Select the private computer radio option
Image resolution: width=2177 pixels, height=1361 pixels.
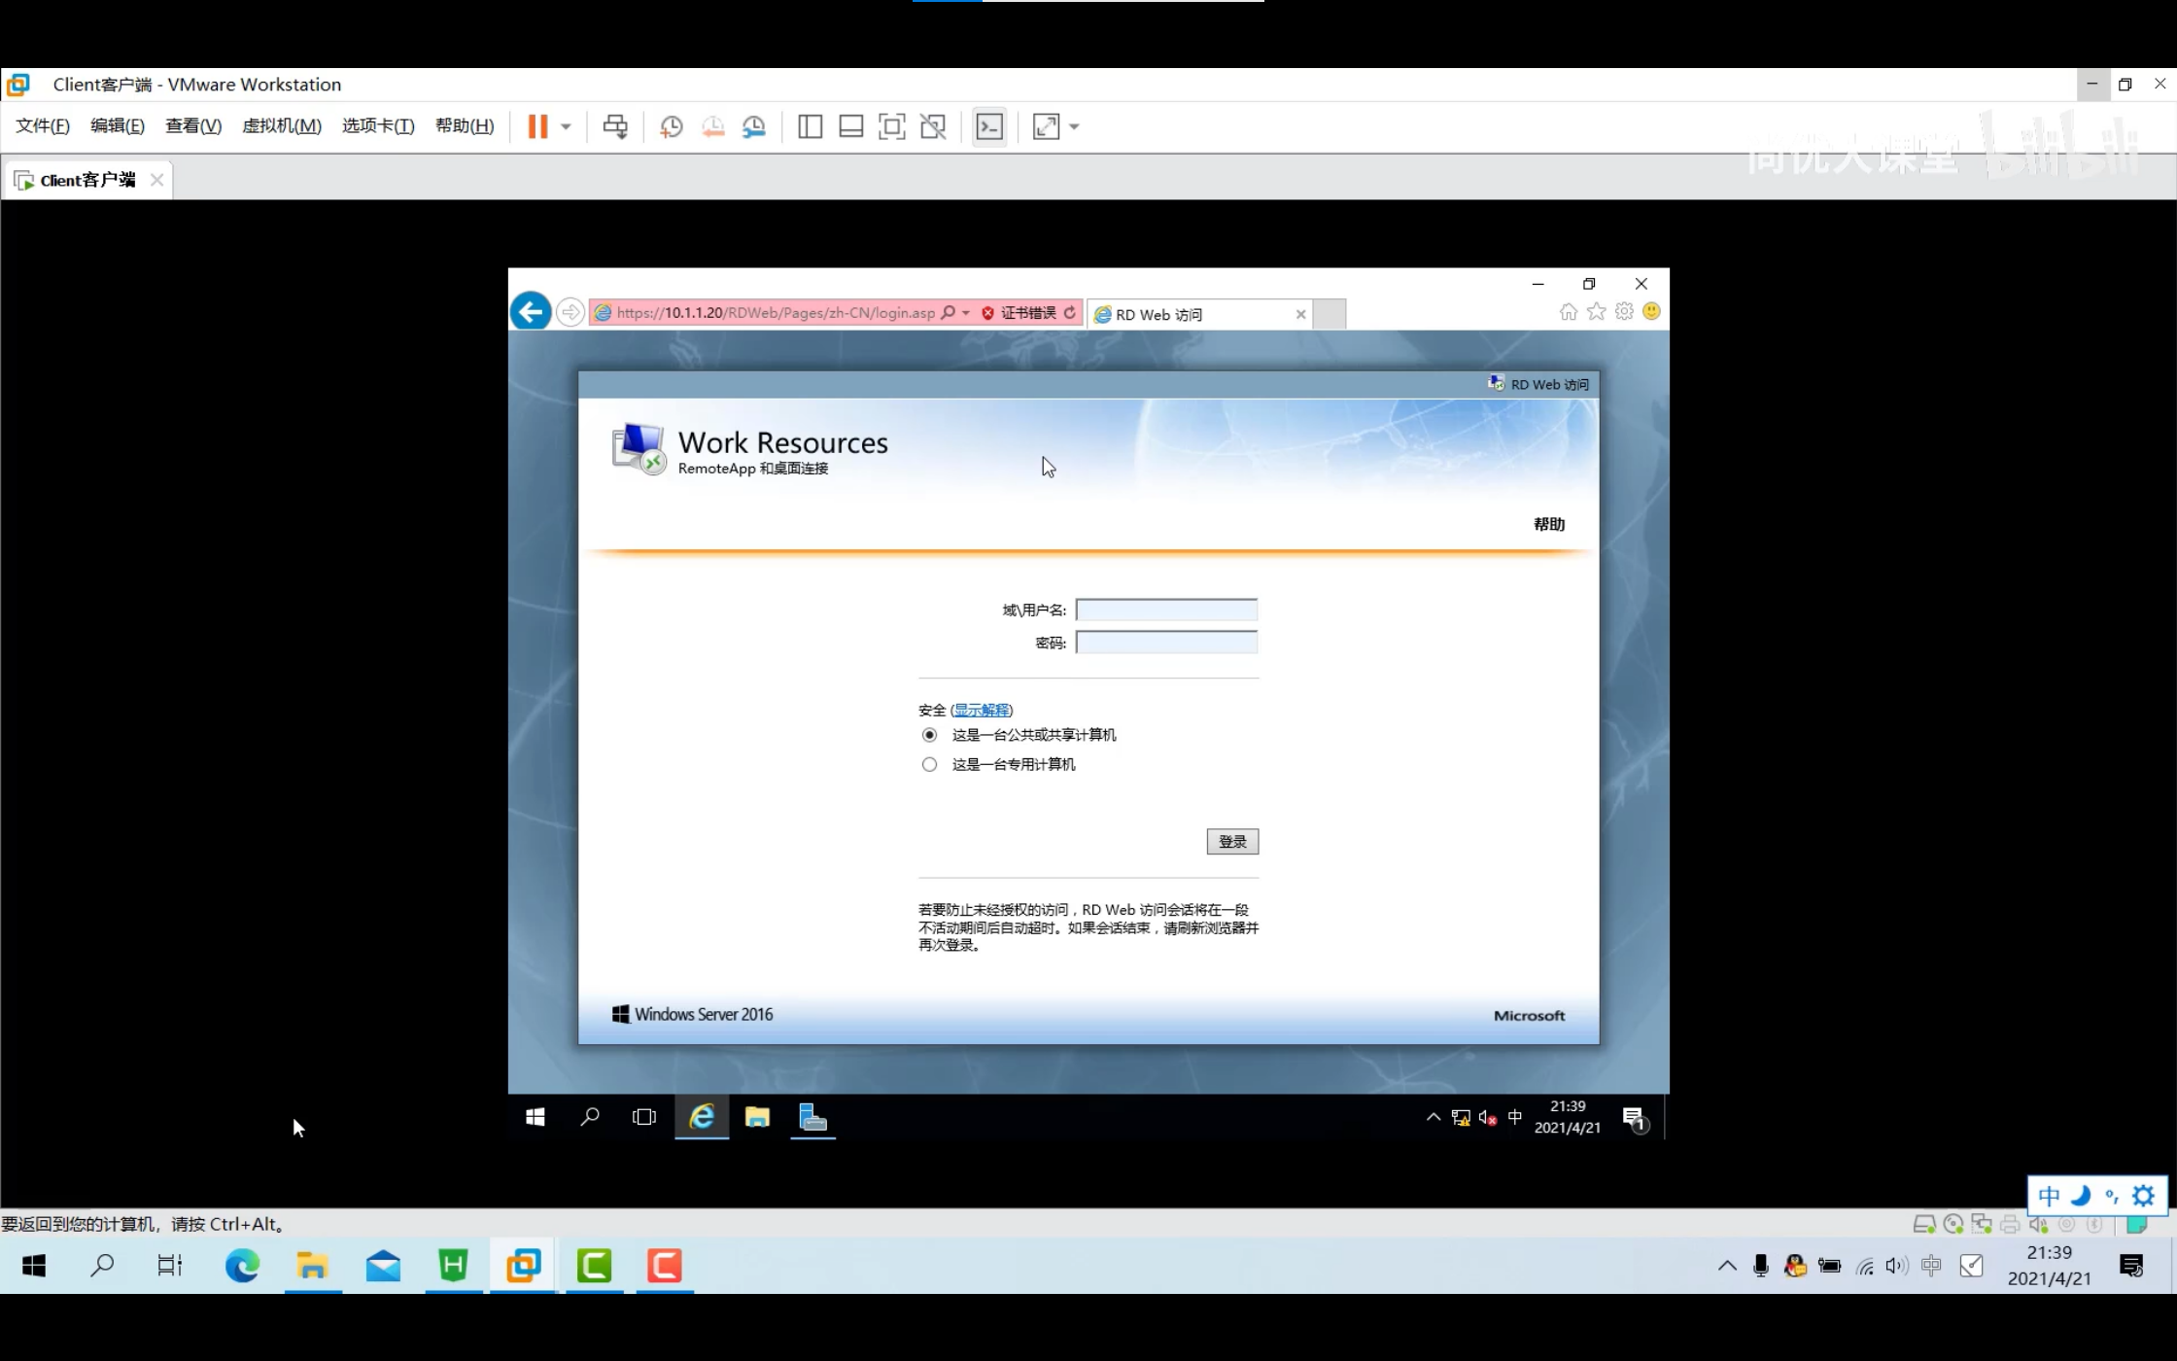click(x=929, y=764)
